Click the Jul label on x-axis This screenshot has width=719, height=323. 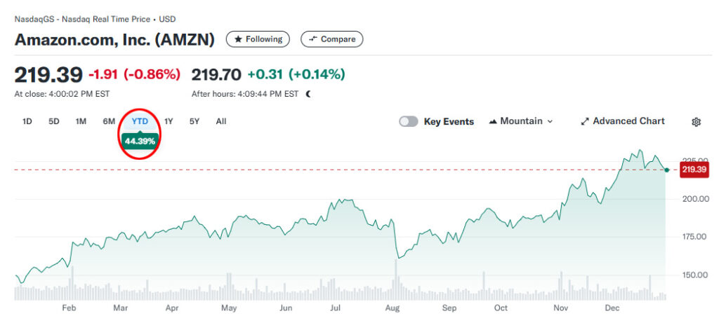tap(336, 308)
